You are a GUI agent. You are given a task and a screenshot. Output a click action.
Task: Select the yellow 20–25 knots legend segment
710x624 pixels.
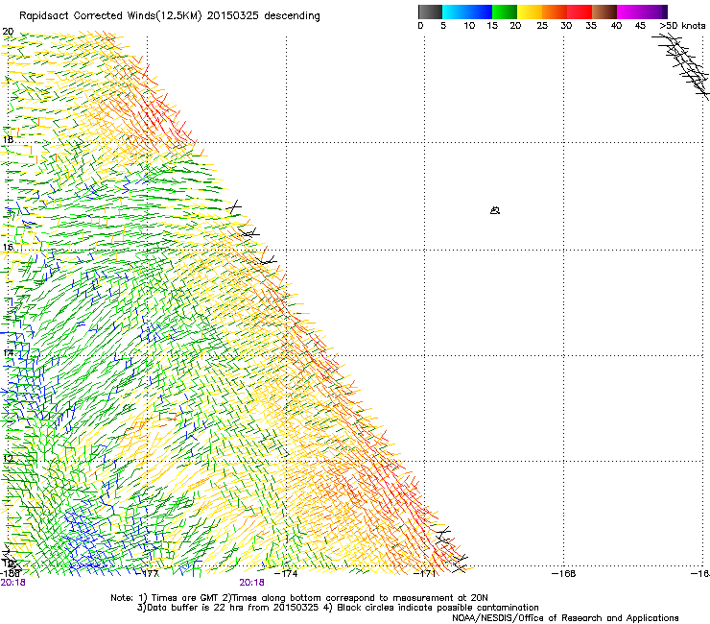point(530,12)
